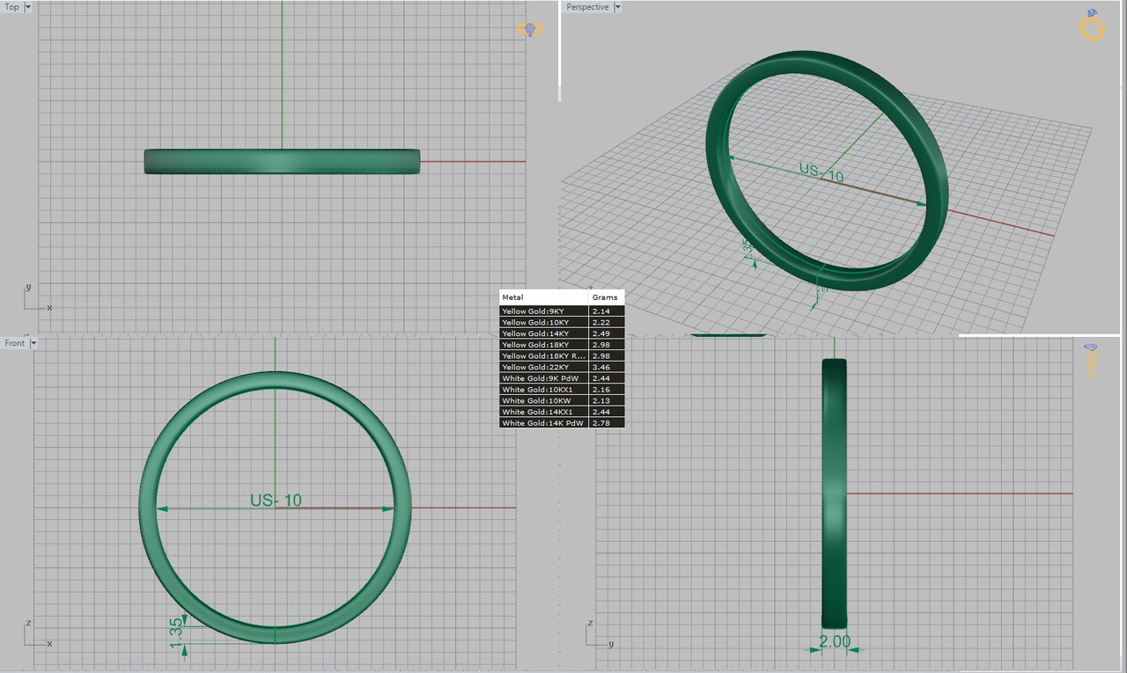
Task: Select the Yellow Gold:9KY row
Action: 562,311
